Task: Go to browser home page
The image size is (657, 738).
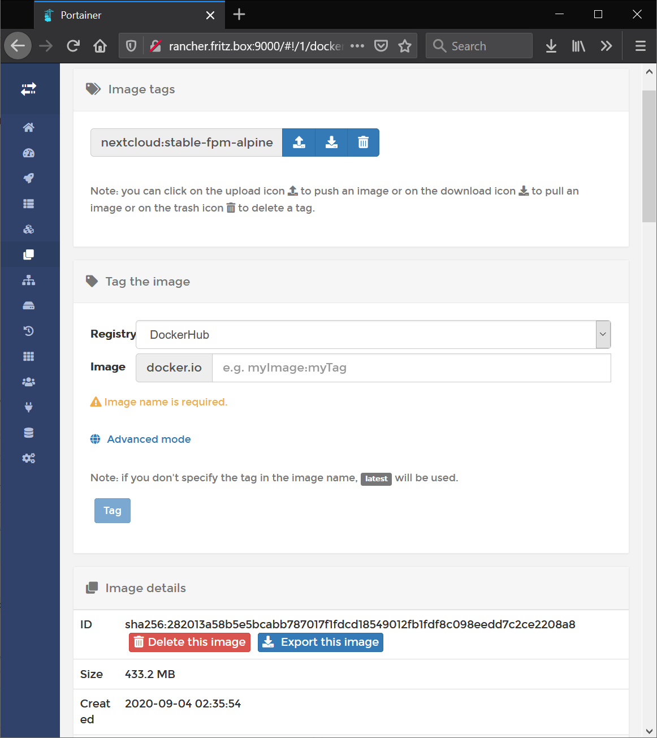Action: pyautogui.click(x=100, y=46)
